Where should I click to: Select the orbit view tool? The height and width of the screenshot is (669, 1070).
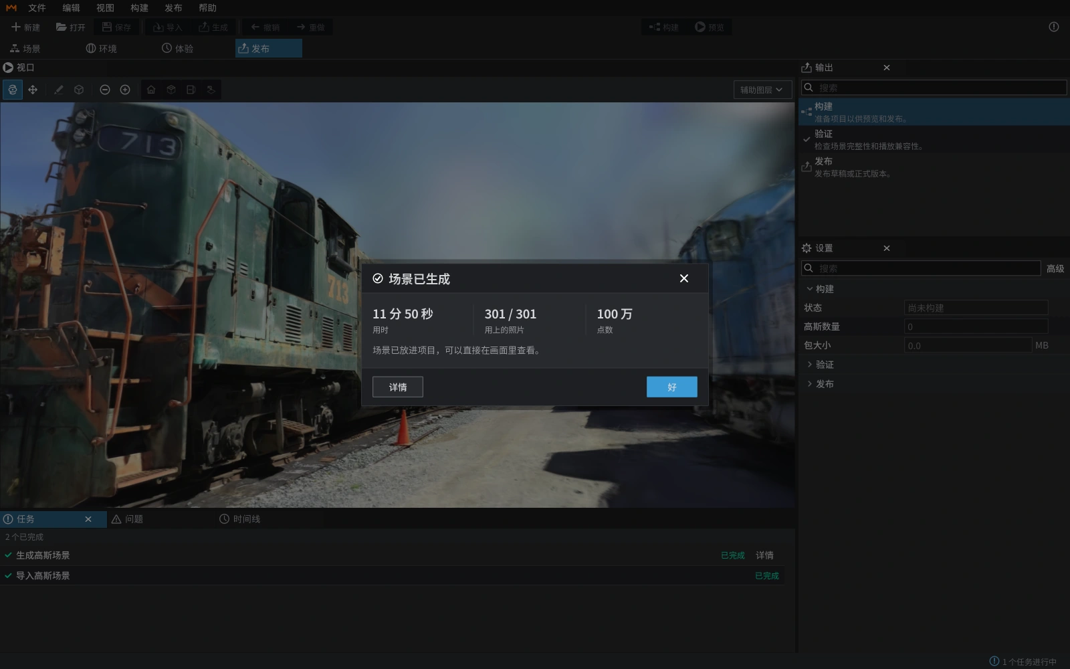point(13,90)
